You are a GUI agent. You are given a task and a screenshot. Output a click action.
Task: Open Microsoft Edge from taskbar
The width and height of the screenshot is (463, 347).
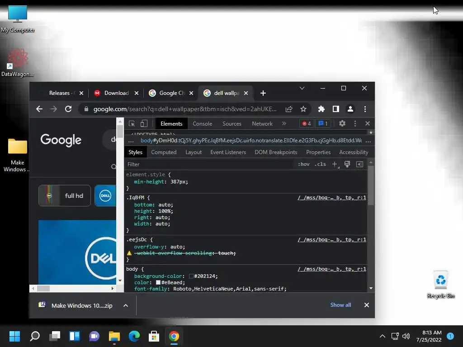click(x=134, y=336)
